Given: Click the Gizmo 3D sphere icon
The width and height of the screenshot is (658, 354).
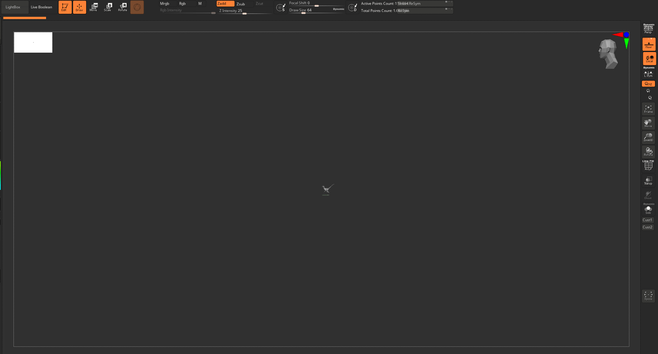Looking at the screenshot, I should click(137, 7).
